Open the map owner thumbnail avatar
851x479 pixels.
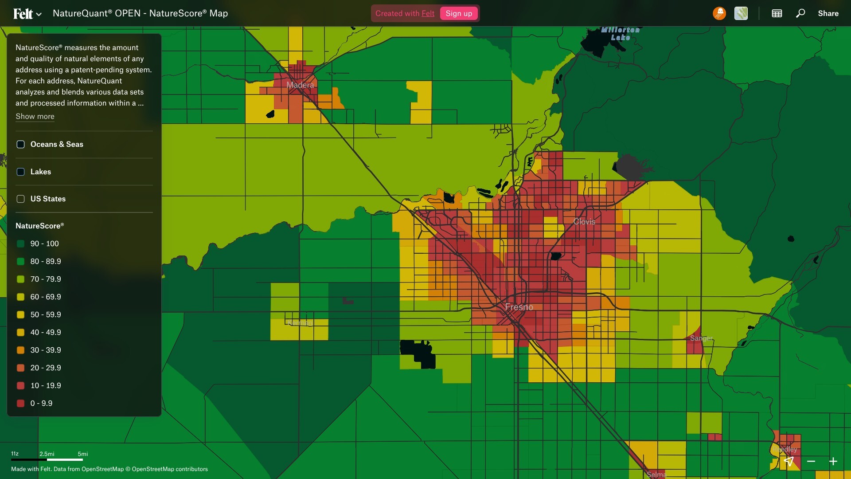click(741, 13)
